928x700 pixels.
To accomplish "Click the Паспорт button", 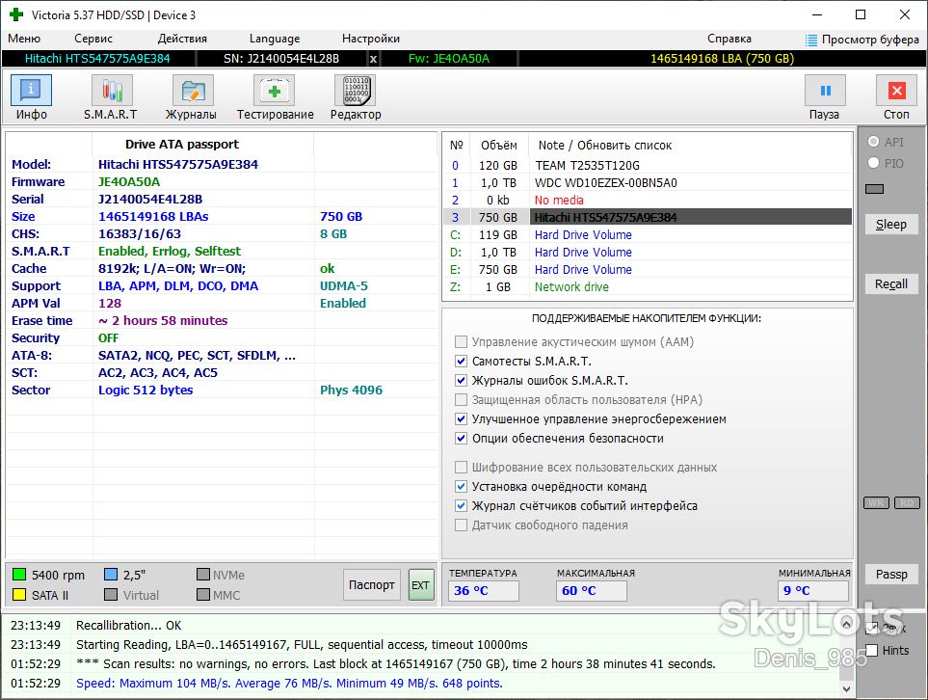I will [372, 584].
